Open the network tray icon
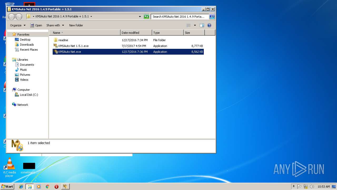 pyautogui.click(x=306, y=187)
